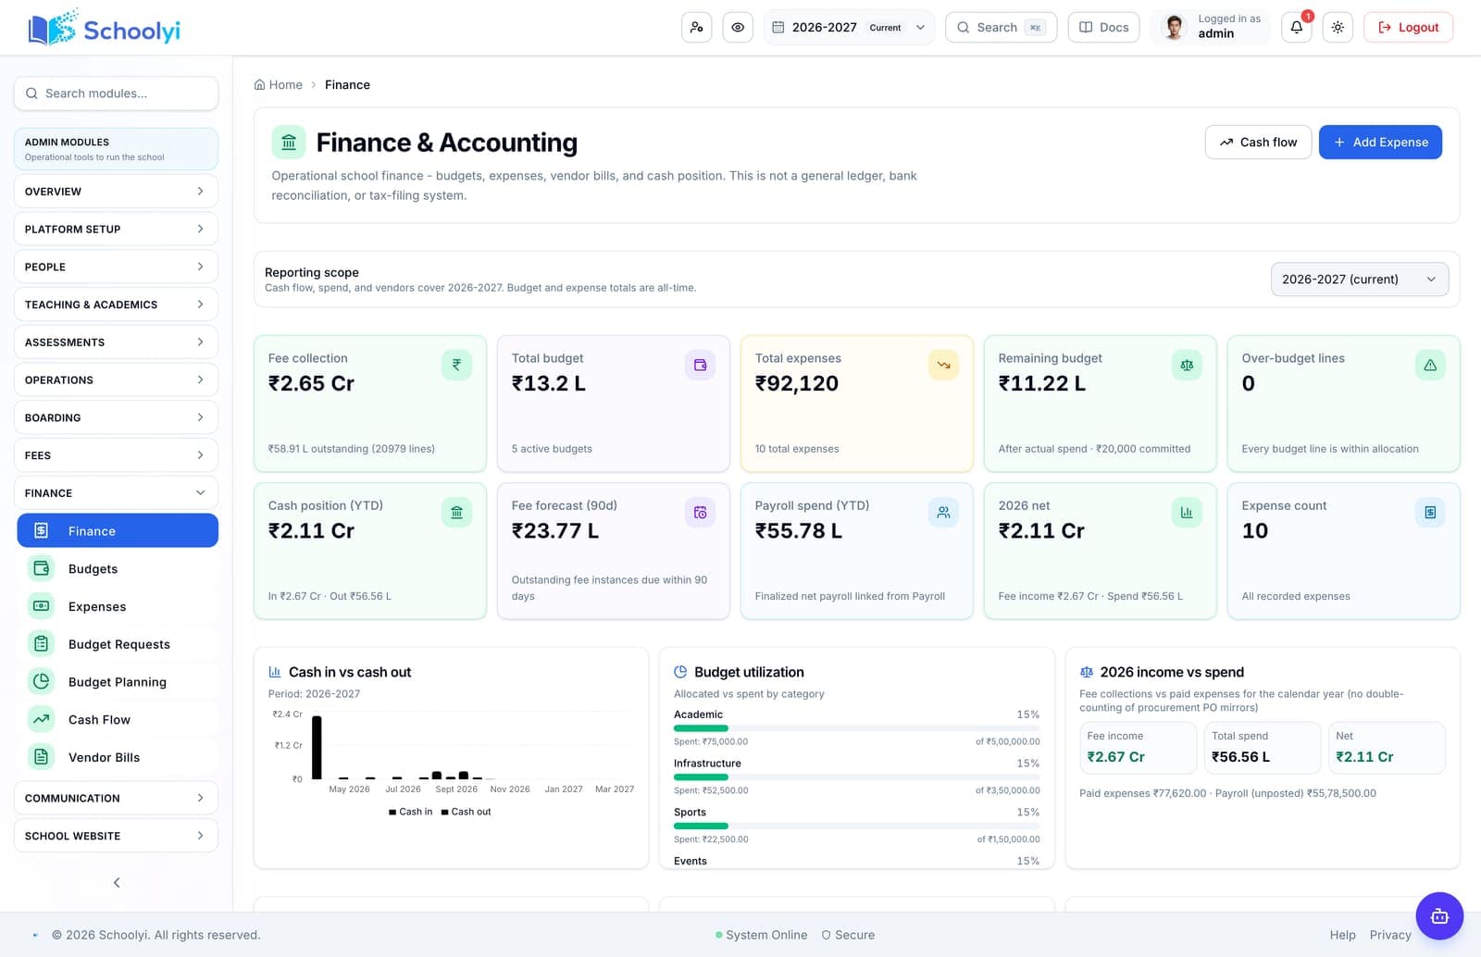Click the tall May 2026 cash-in bar
The width and height of the screenshot is (1481, 957).
(x=317, y=748)
